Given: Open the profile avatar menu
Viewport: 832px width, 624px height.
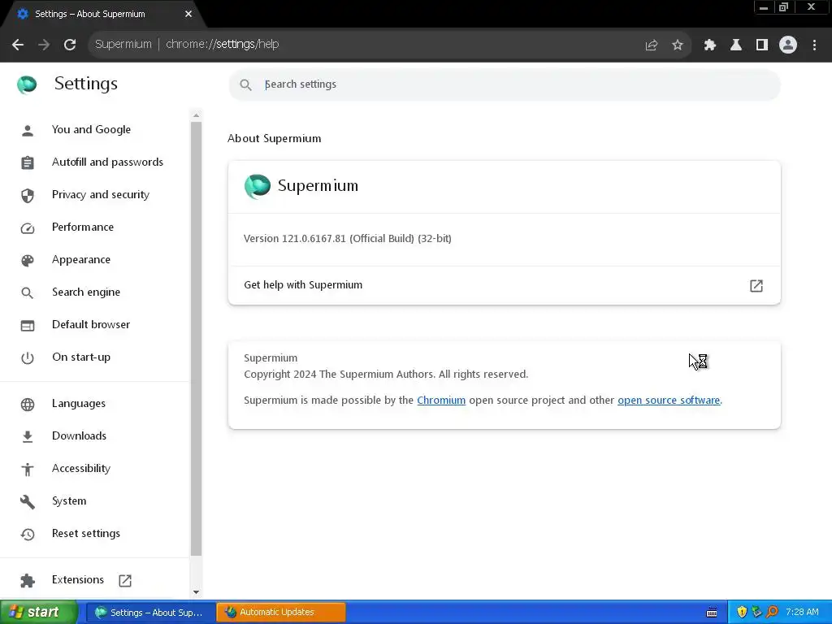Looking at the screenshot, I should click(788, 45).
